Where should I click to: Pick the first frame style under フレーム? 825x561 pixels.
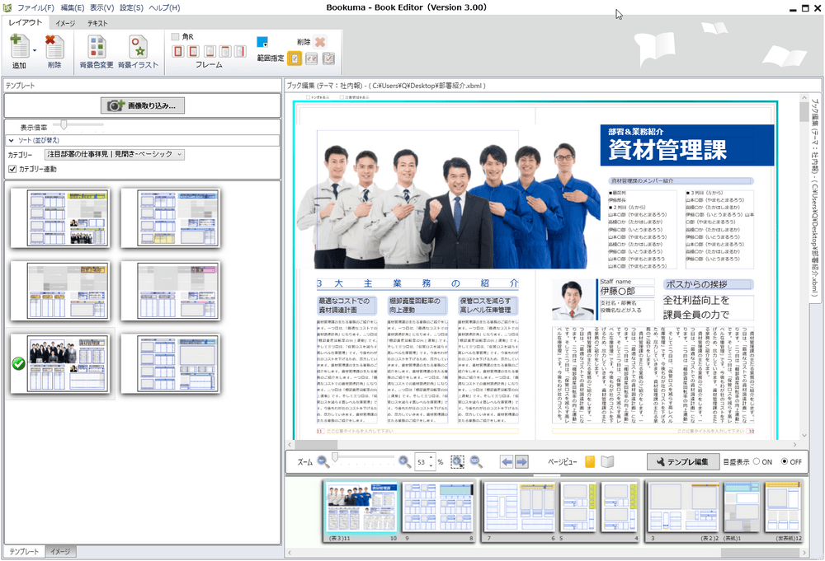[178, 51]
